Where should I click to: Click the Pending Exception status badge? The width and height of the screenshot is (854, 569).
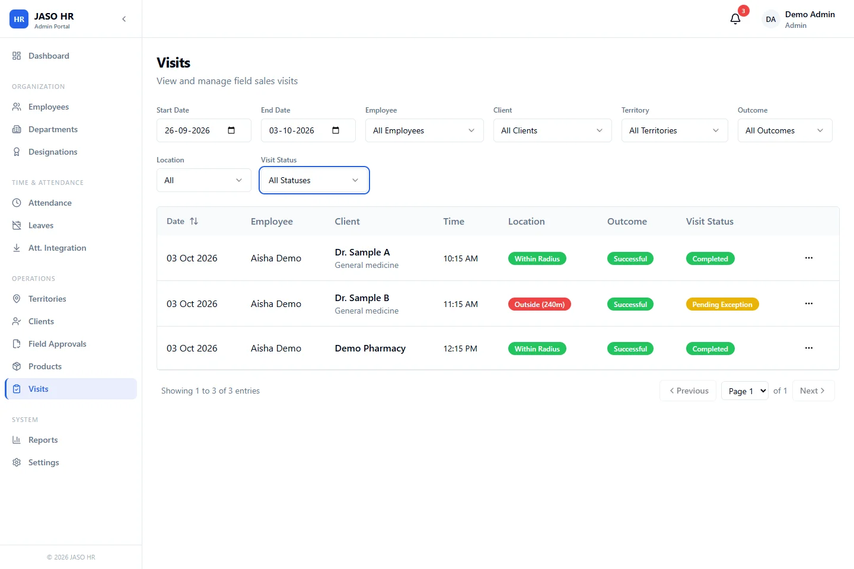click(x=722, y=304)
